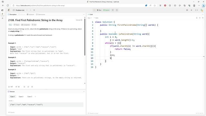This screenshot has height=116, width=206.
Task: Like the problem with thumbs up
Action: click(11, 87)
